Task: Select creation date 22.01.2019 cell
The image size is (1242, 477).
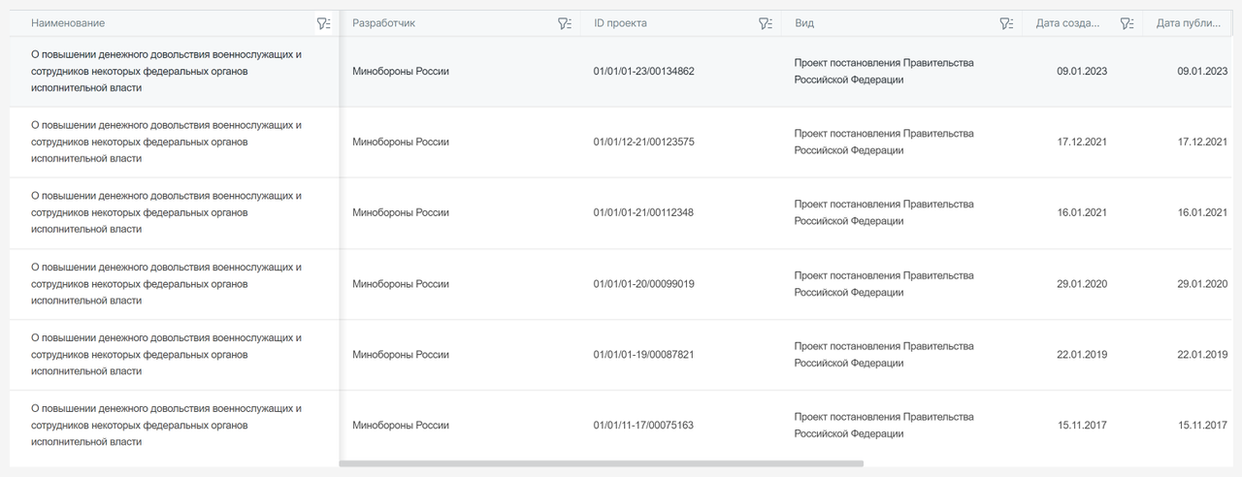Action: click(x=1082, y=355)
